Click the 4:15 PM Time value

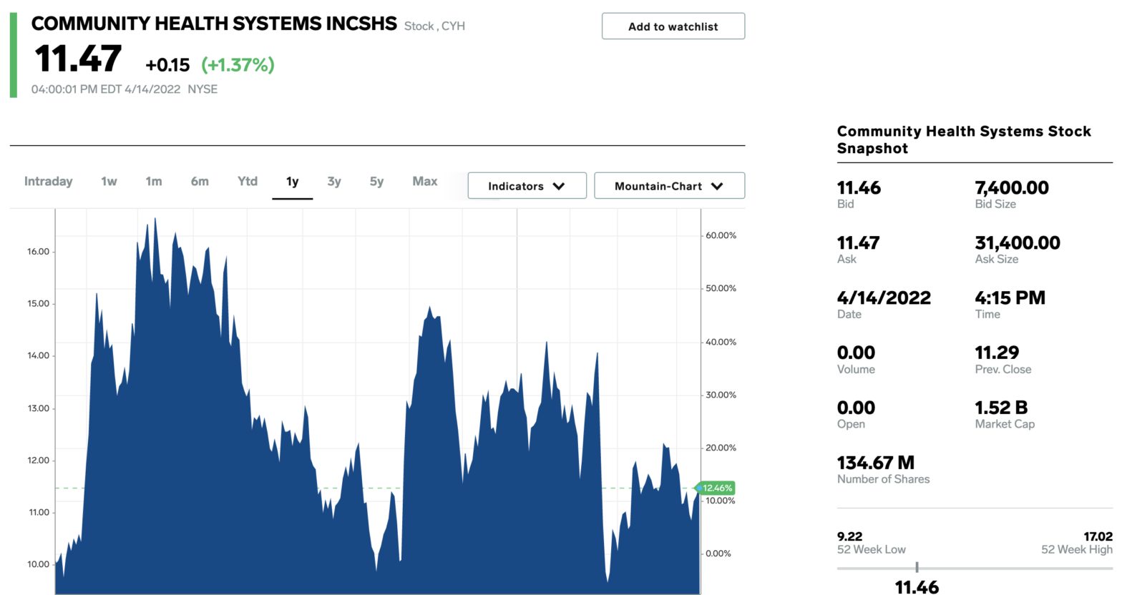point(1010,298)
